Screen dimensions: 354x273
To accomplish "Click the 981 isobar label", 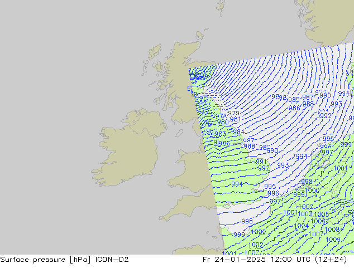I will tap(235, 119).
